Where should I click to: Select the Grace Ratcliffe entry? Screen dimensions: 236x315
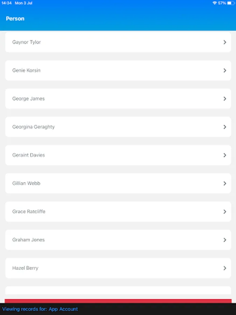(x=118, y=211)
